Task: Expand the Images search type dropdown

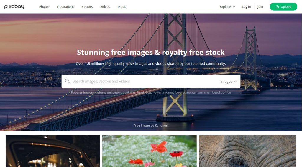Action: click(229, 82)
